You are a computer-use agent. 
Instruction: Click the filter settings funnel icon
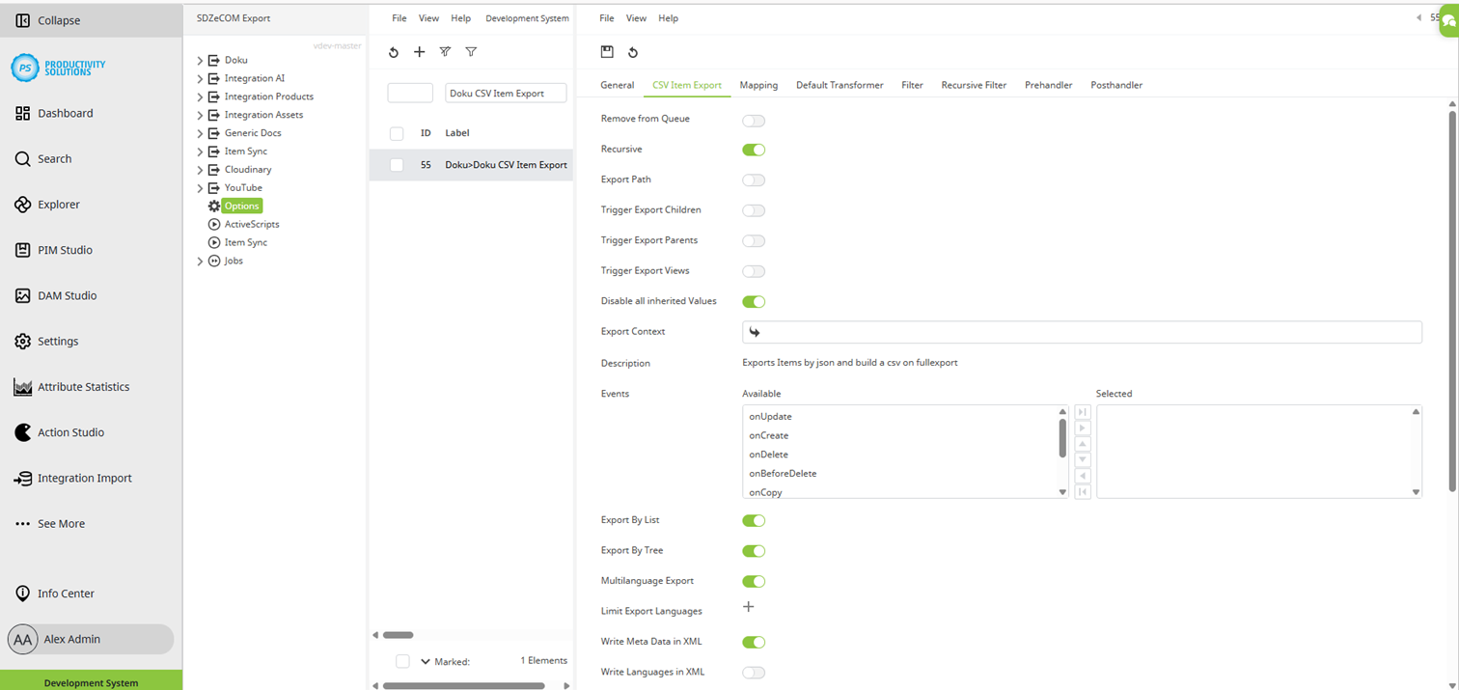(x=445, y=52)
